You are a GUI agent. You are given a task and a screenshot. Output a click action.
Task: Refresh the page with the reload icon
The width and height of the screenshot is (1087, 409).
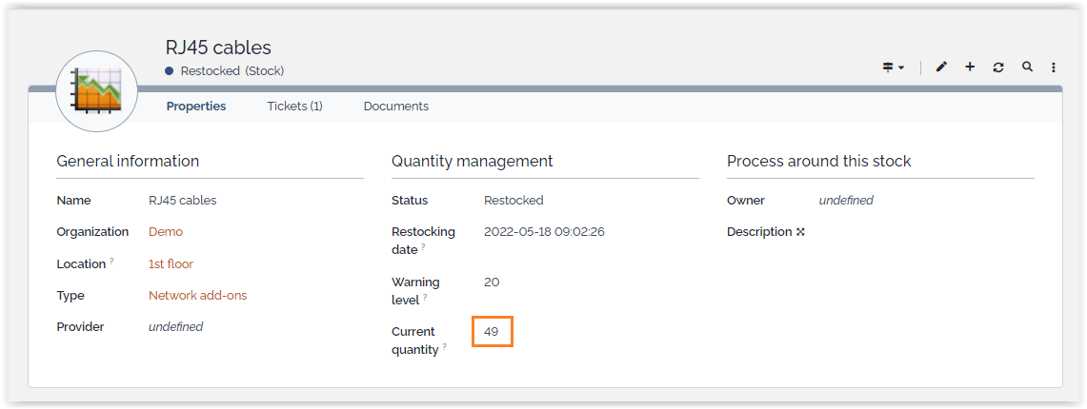(x=998, y=67)
